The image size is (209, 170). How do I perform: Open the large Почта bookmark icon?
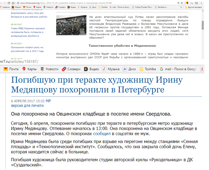[x=10, y=69]
